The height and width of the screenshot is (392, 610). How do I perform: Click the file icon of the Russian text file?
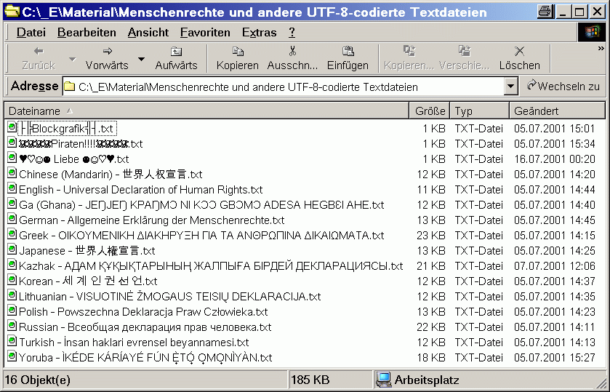(12, 327)
